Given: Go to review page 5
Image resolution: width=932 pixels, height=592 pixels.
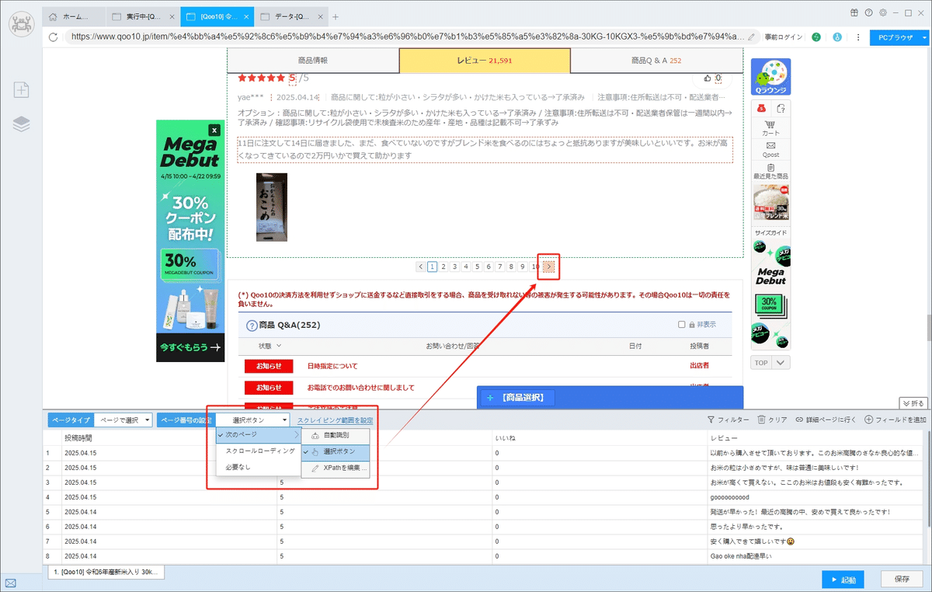Looking at the screenshot, I should (477, 266).
